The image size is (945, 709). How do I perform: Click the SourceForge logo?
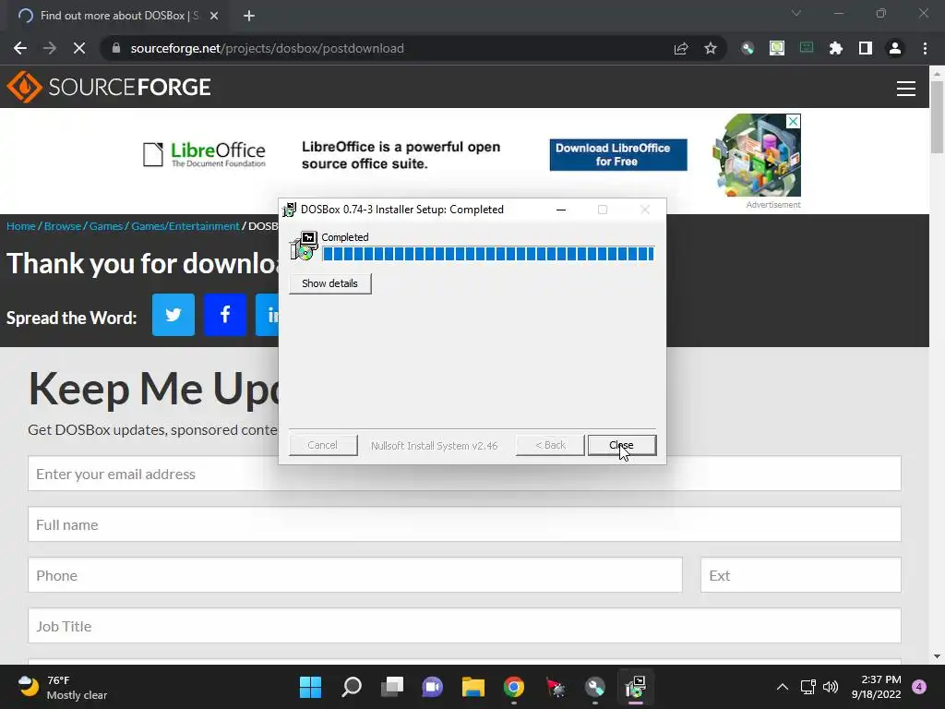tap(109, 87)
